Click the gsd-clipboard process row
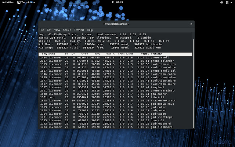Screen dimensions: 235x147 [x=115, y=127]
